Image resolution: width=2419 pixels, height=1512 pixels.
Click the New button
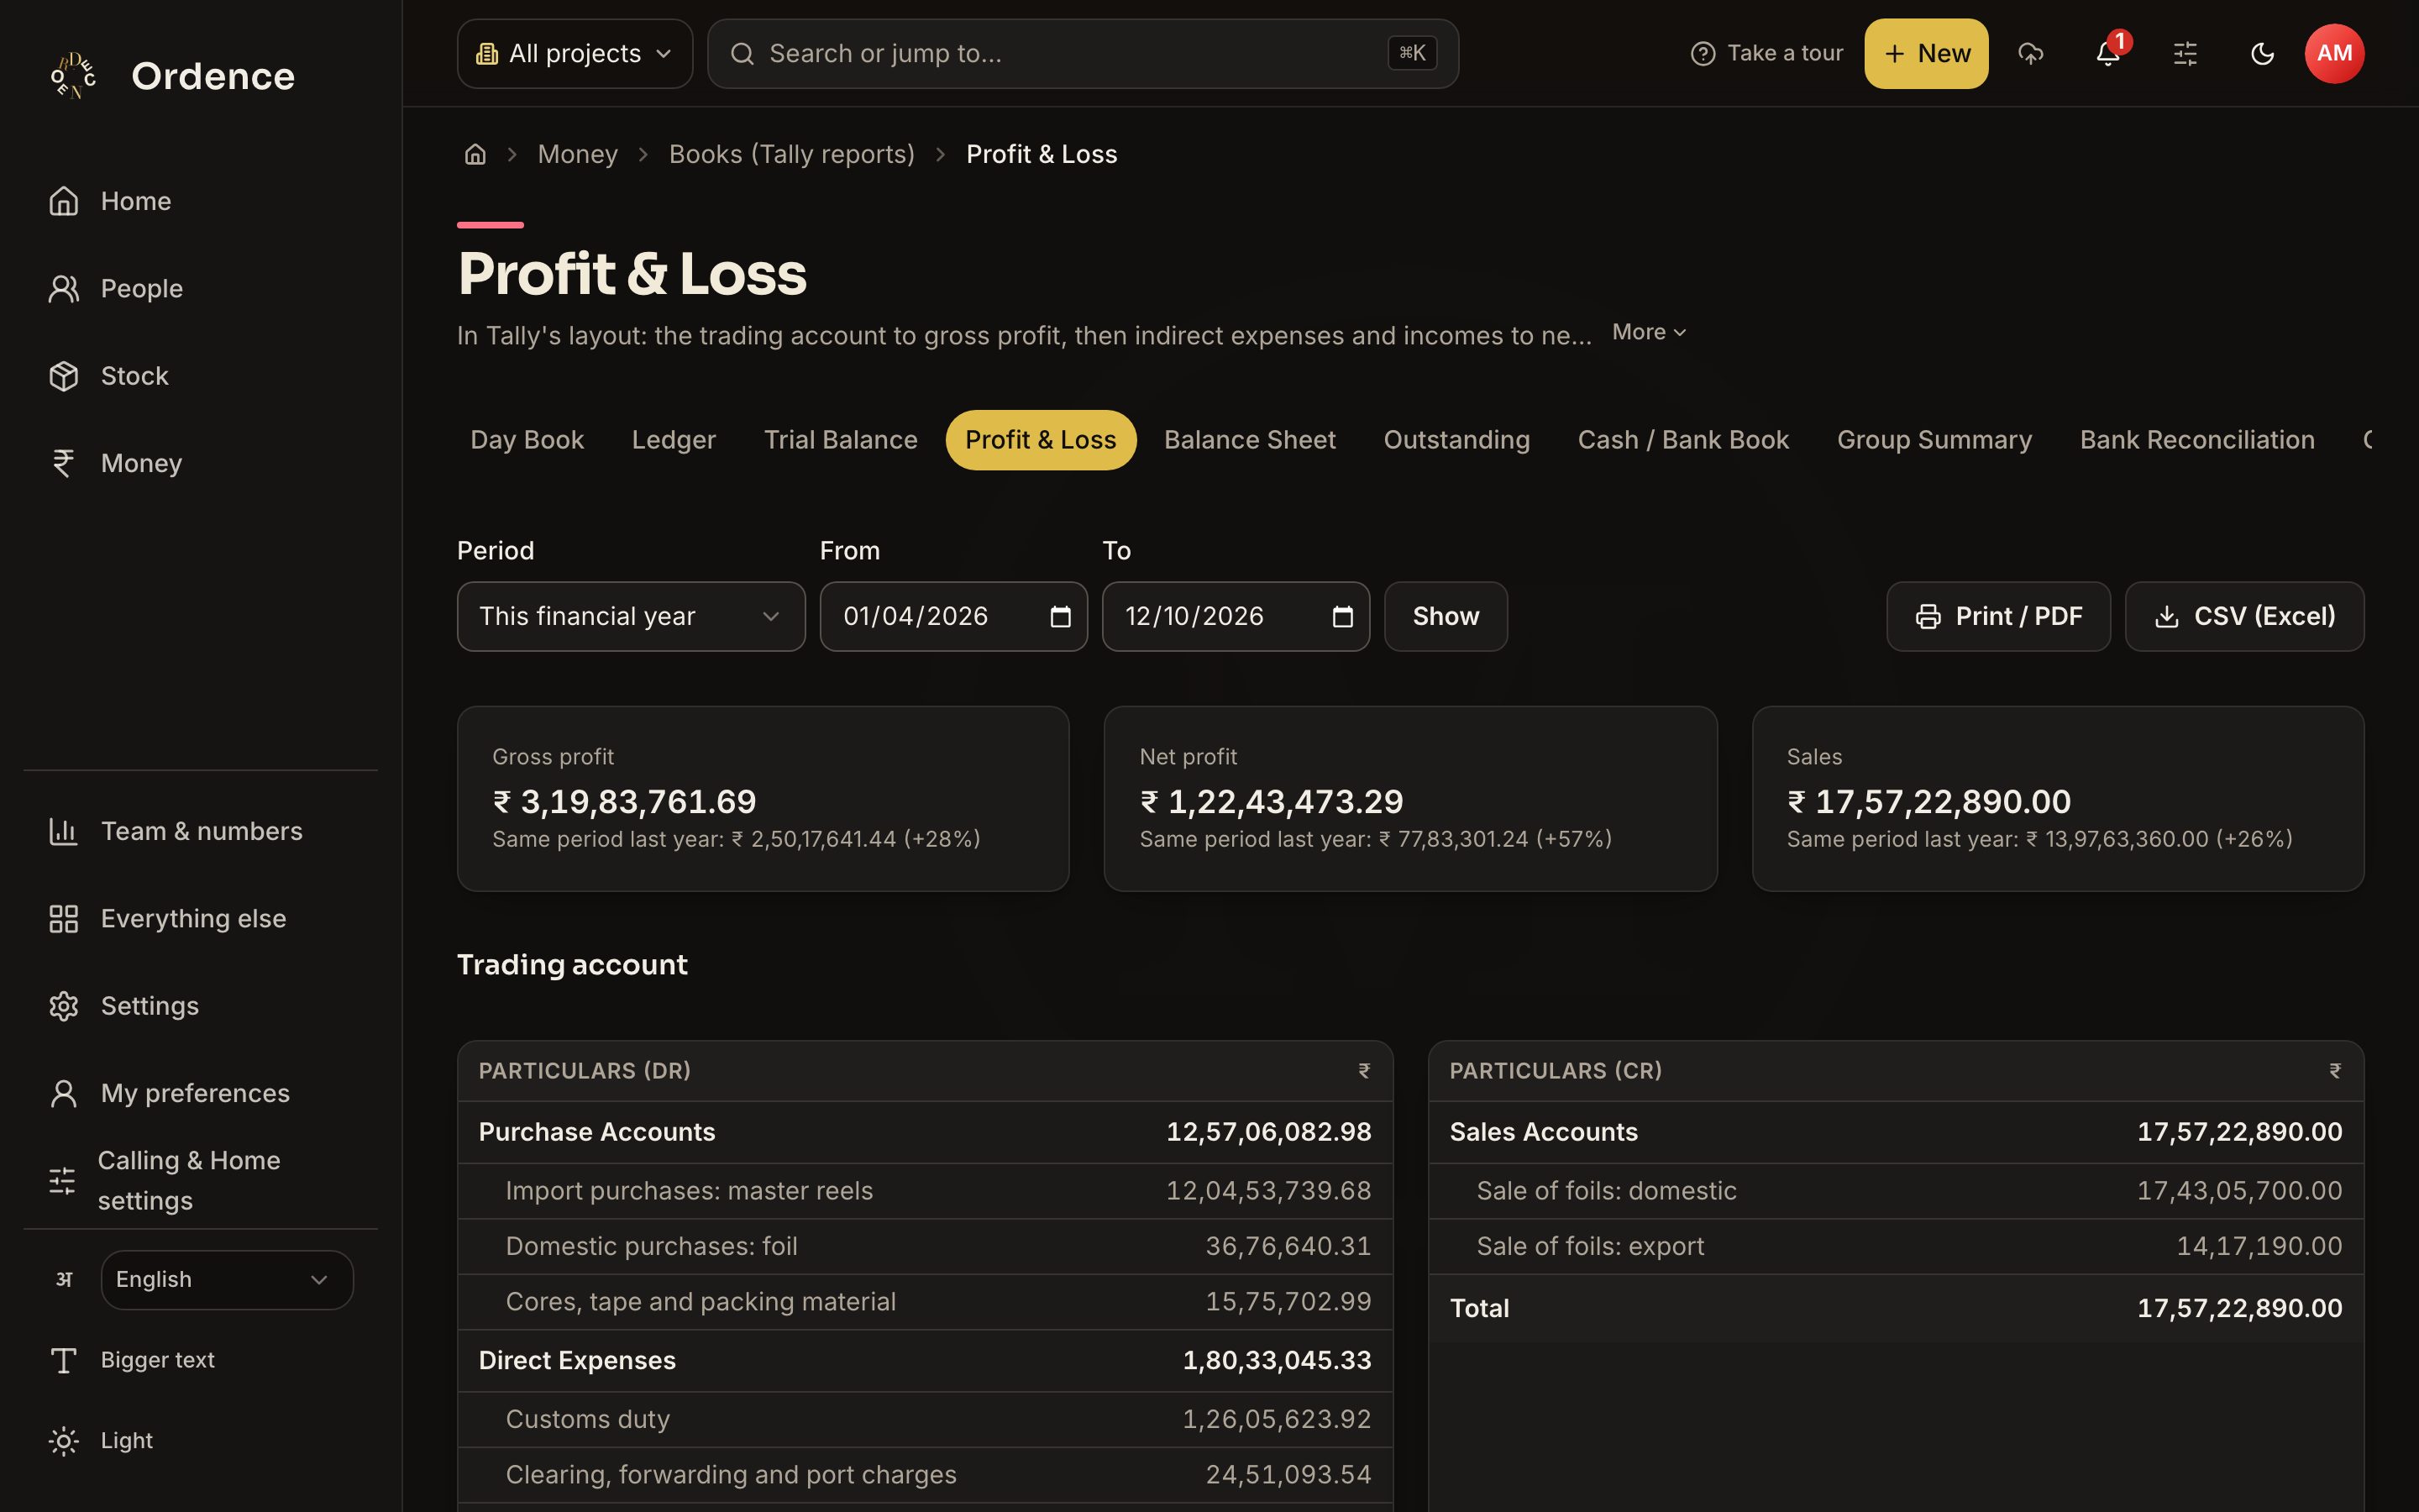click(1926, 54)
